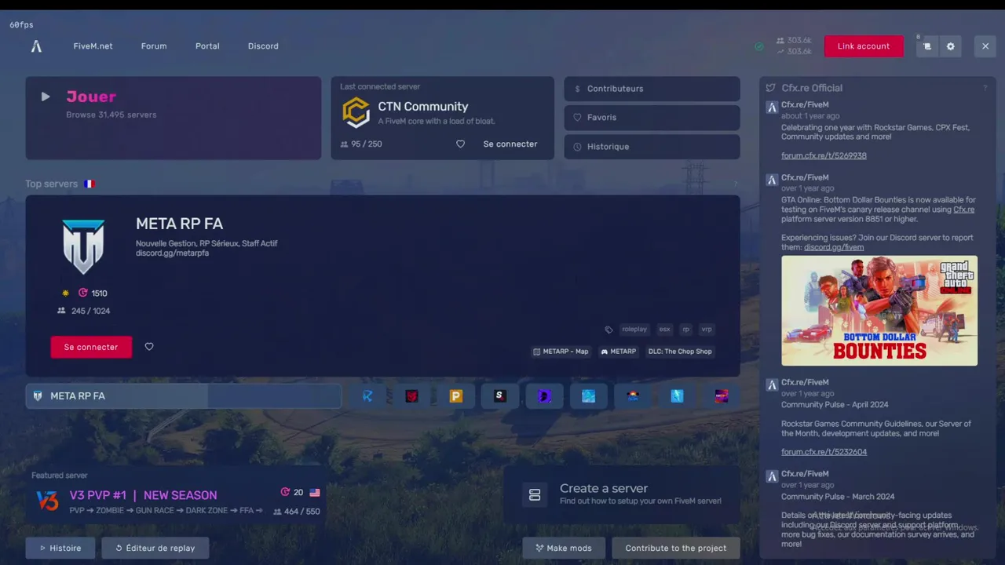The width and height of the screenshot is (1005, 565).
Task: Select the purple D server icon
Action: [x=544, y=396]
